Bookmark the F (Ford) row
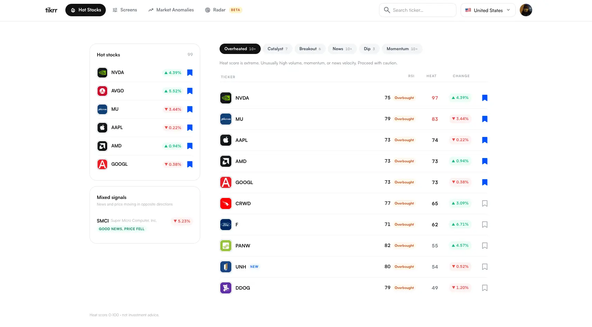Image resolution: width=592 pixels, height=327 pixels. (x=485, y=225)
